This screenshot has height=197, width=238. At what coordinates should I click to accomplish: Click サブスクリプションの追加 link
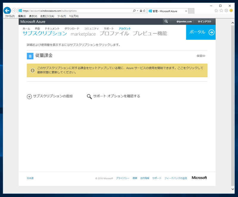tap(53, 96)
